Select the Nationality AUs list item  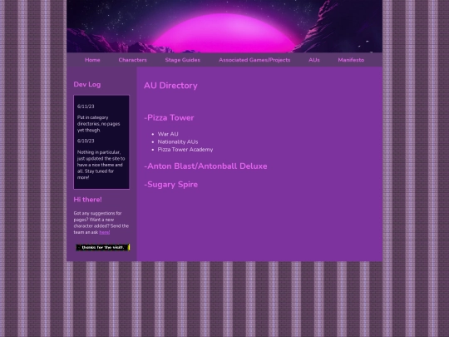coord(178,141)
